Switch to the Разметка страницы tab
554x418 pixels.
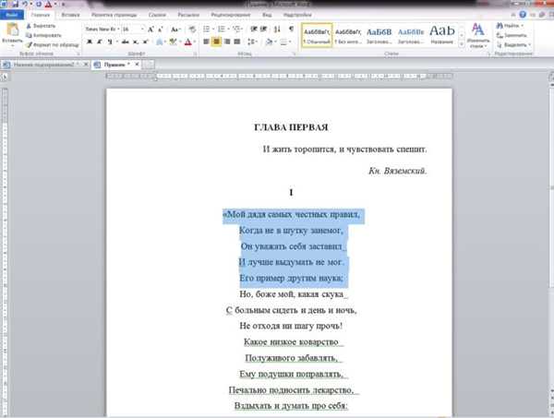pyautogui.click(x=114, y=15)
